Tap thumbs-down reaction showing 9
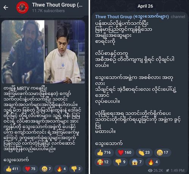189x174 pixels. (120, 162)
